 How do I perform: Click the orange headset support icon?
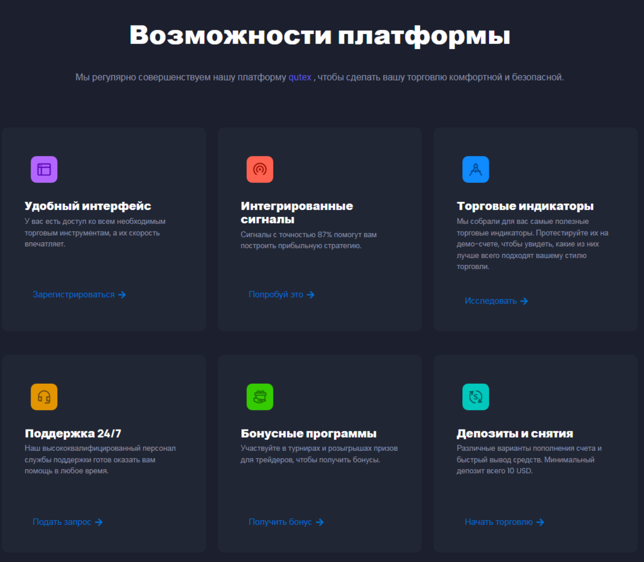[44, 396]
